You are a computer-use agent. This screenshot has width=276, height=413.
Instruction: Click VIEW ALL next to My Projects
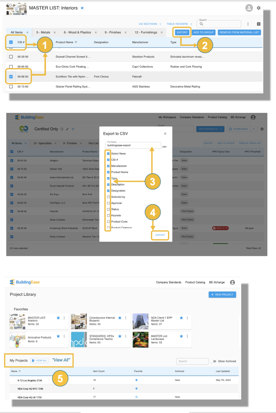[x=39, y=361]
